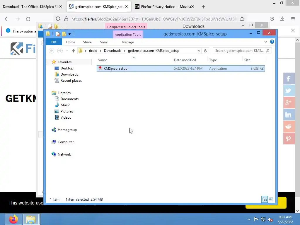Switch to large icons view layout
Viewport: 300px width, 225px height.
(x=271, y=199)
